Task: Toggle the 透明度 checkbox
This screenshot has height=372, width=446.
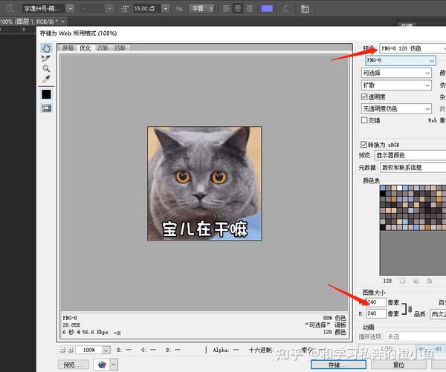Action: (364, 97)
